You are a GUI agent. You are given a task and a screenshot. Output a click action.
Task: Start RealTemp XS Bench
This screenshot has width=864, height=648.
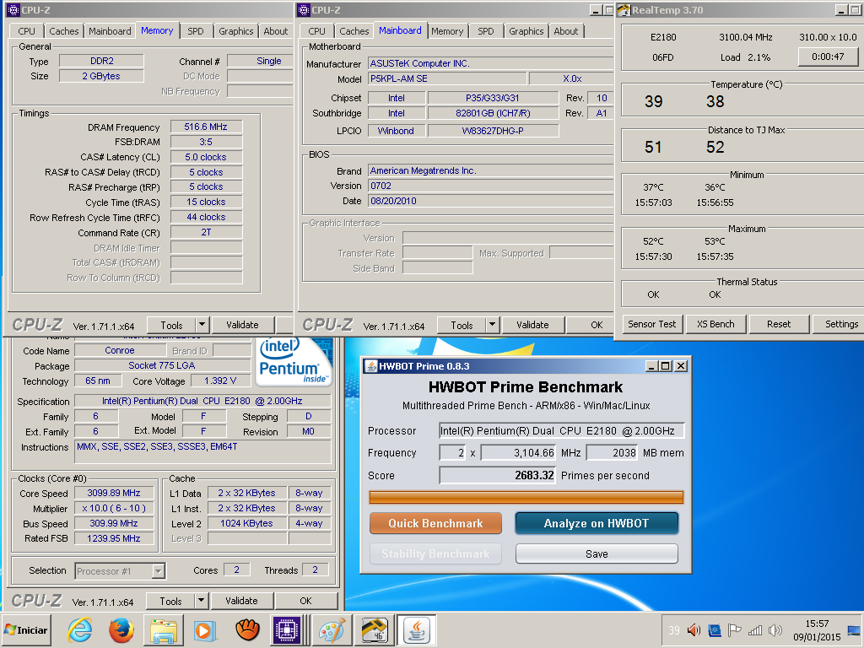(x=715, y=324)
